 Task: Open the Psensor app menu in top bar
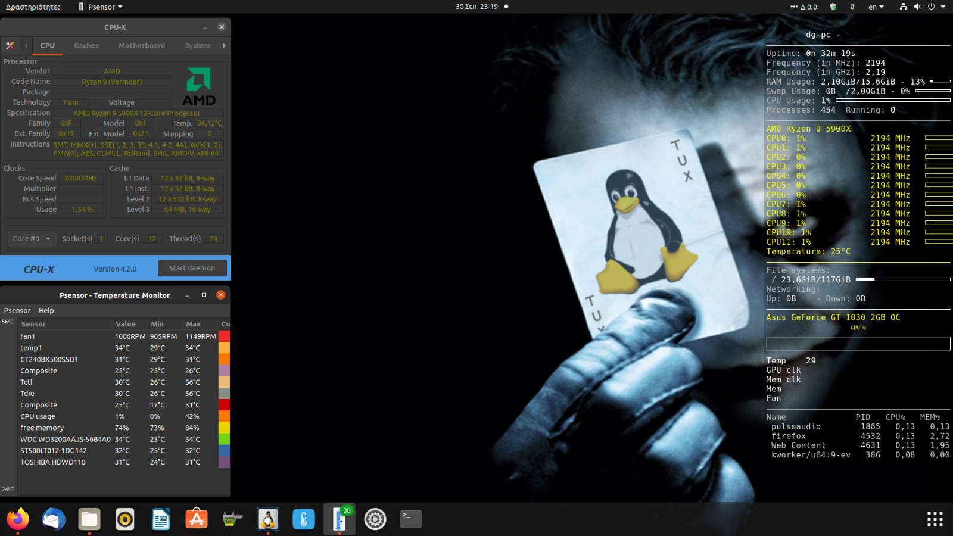100,7
